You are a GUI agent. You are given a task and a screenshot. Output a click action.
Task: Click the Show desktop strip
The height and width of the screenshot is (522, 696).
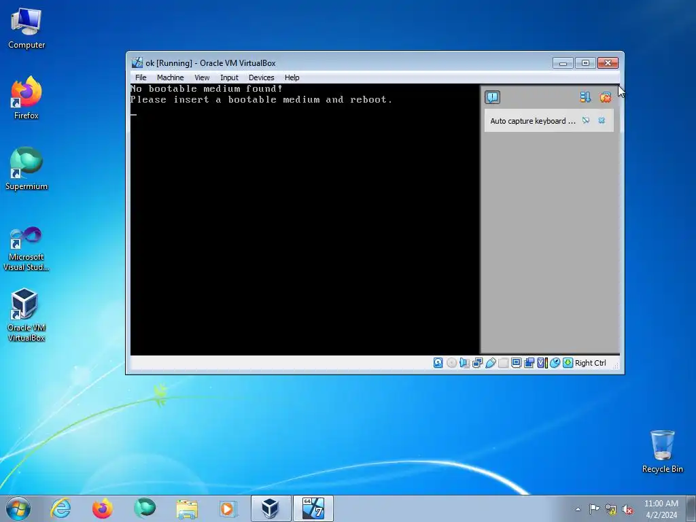click(691, 508)
